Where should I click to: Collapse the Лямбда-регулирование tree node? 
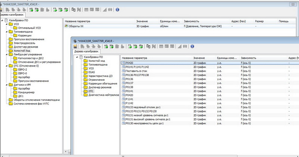(x=7, y=54)
